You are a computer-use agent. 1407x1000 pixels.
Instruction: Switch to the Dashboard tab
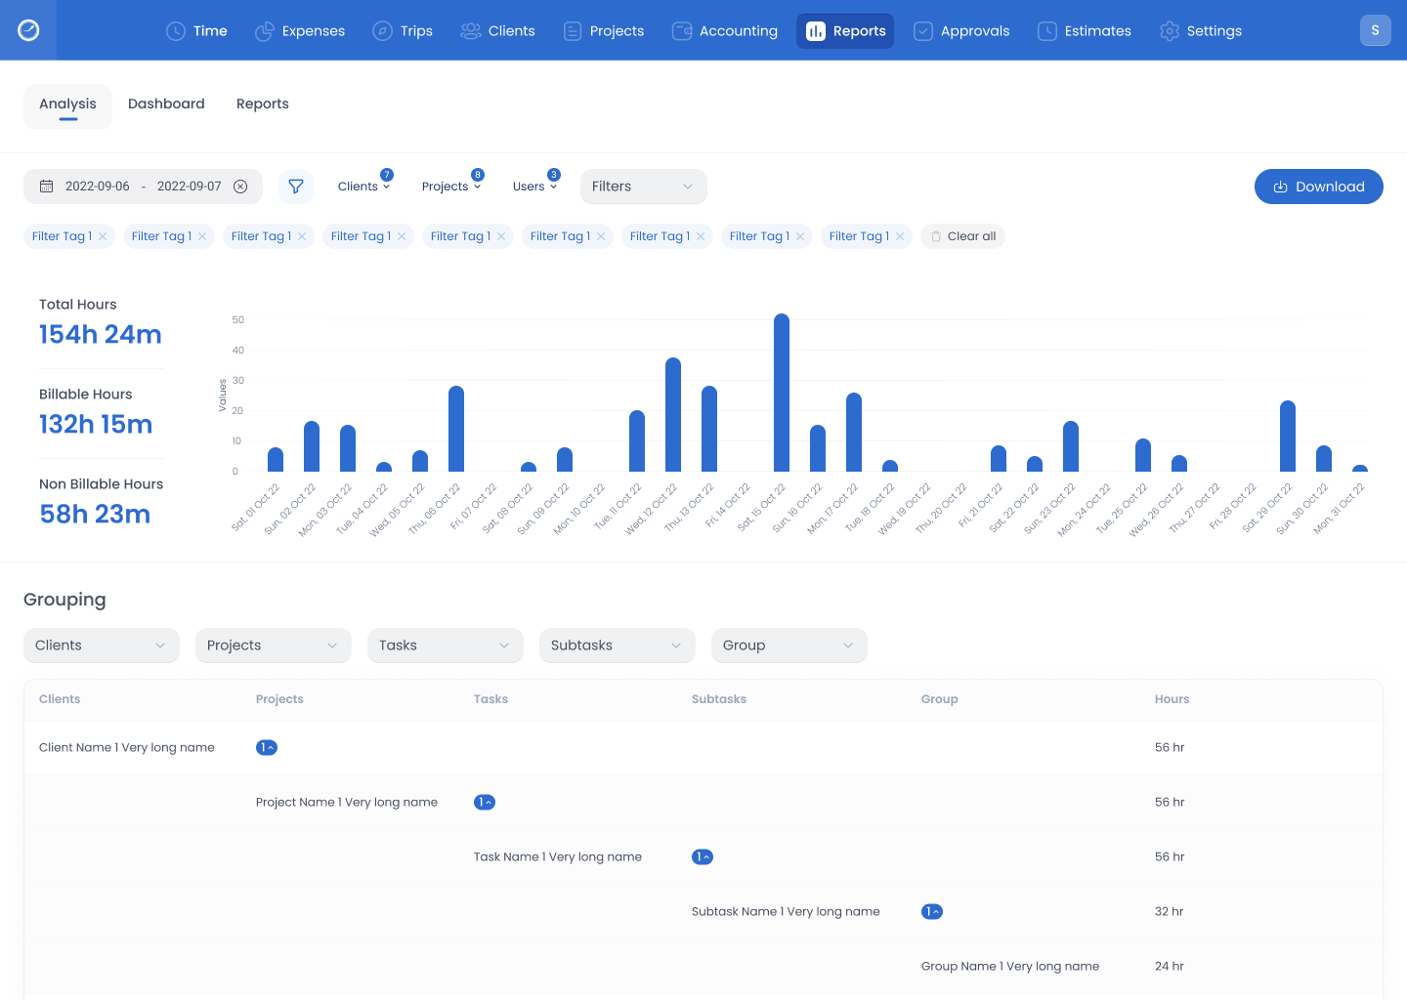click(x=166, y=104)
